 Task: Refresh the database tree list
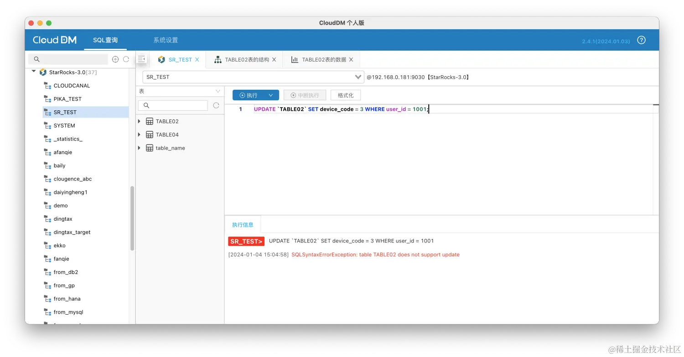click(126, 59)
